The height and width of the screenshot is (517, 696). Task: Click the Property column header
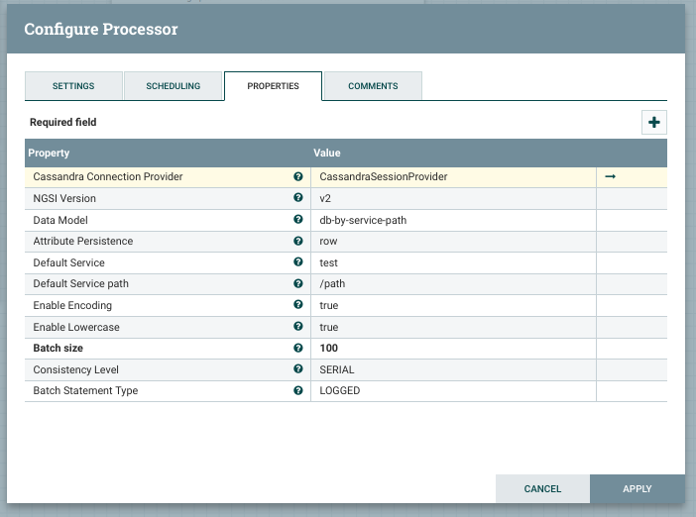(x=49, y=153)
